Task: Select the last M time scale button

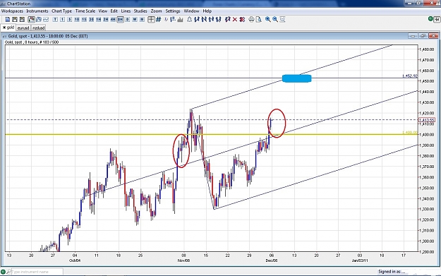Action: pos(142,20)
